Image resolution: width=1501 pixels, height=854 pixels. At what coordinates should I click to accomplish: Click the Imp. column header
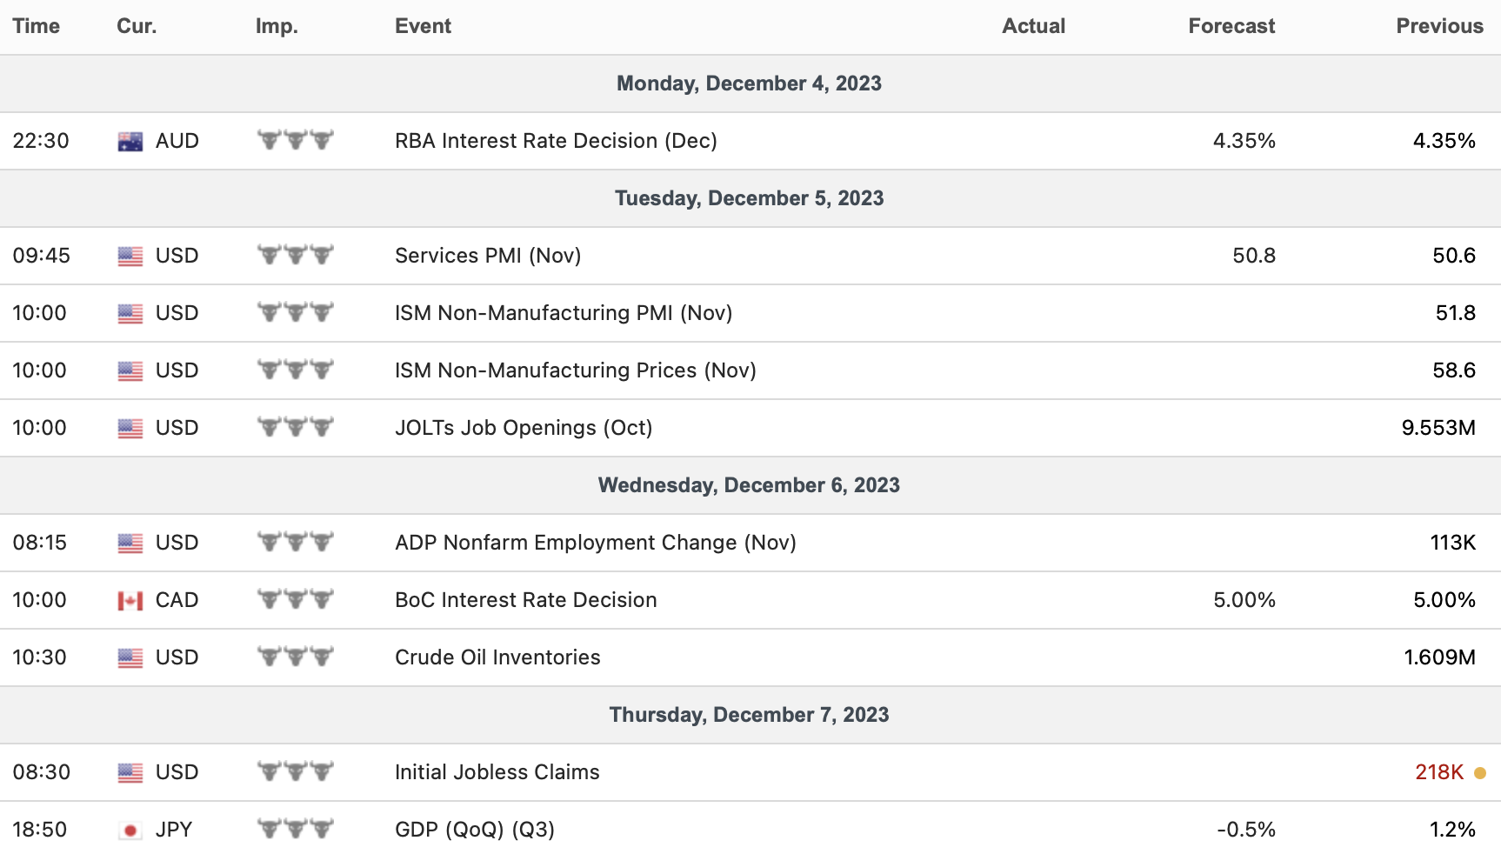click(277, 26)
